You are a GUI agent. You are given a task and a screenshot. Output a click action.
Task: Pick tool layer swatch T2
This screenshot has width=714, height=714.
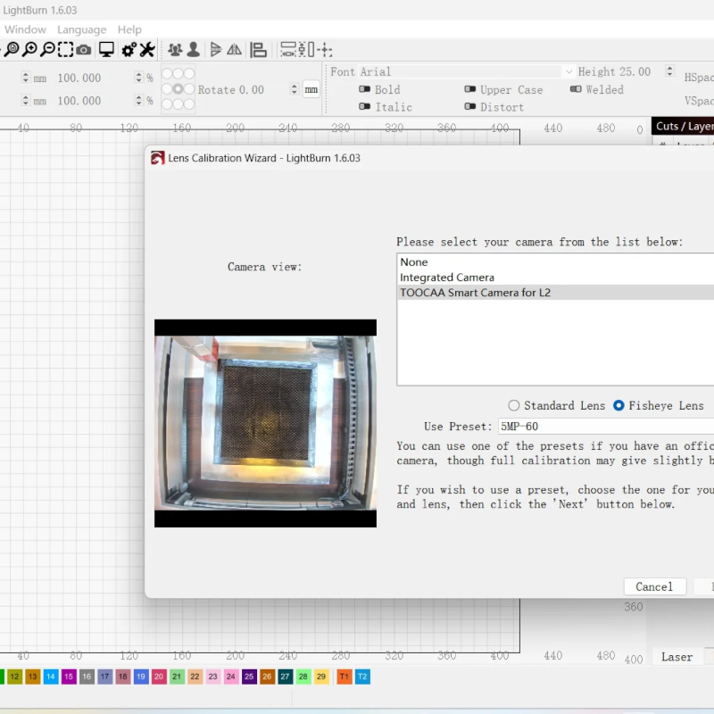pos(362,677)
